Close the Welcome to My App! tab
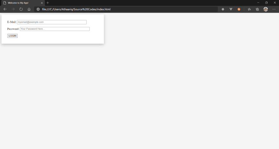The height and width of the screenshot is (149, 279). point(42,3)
